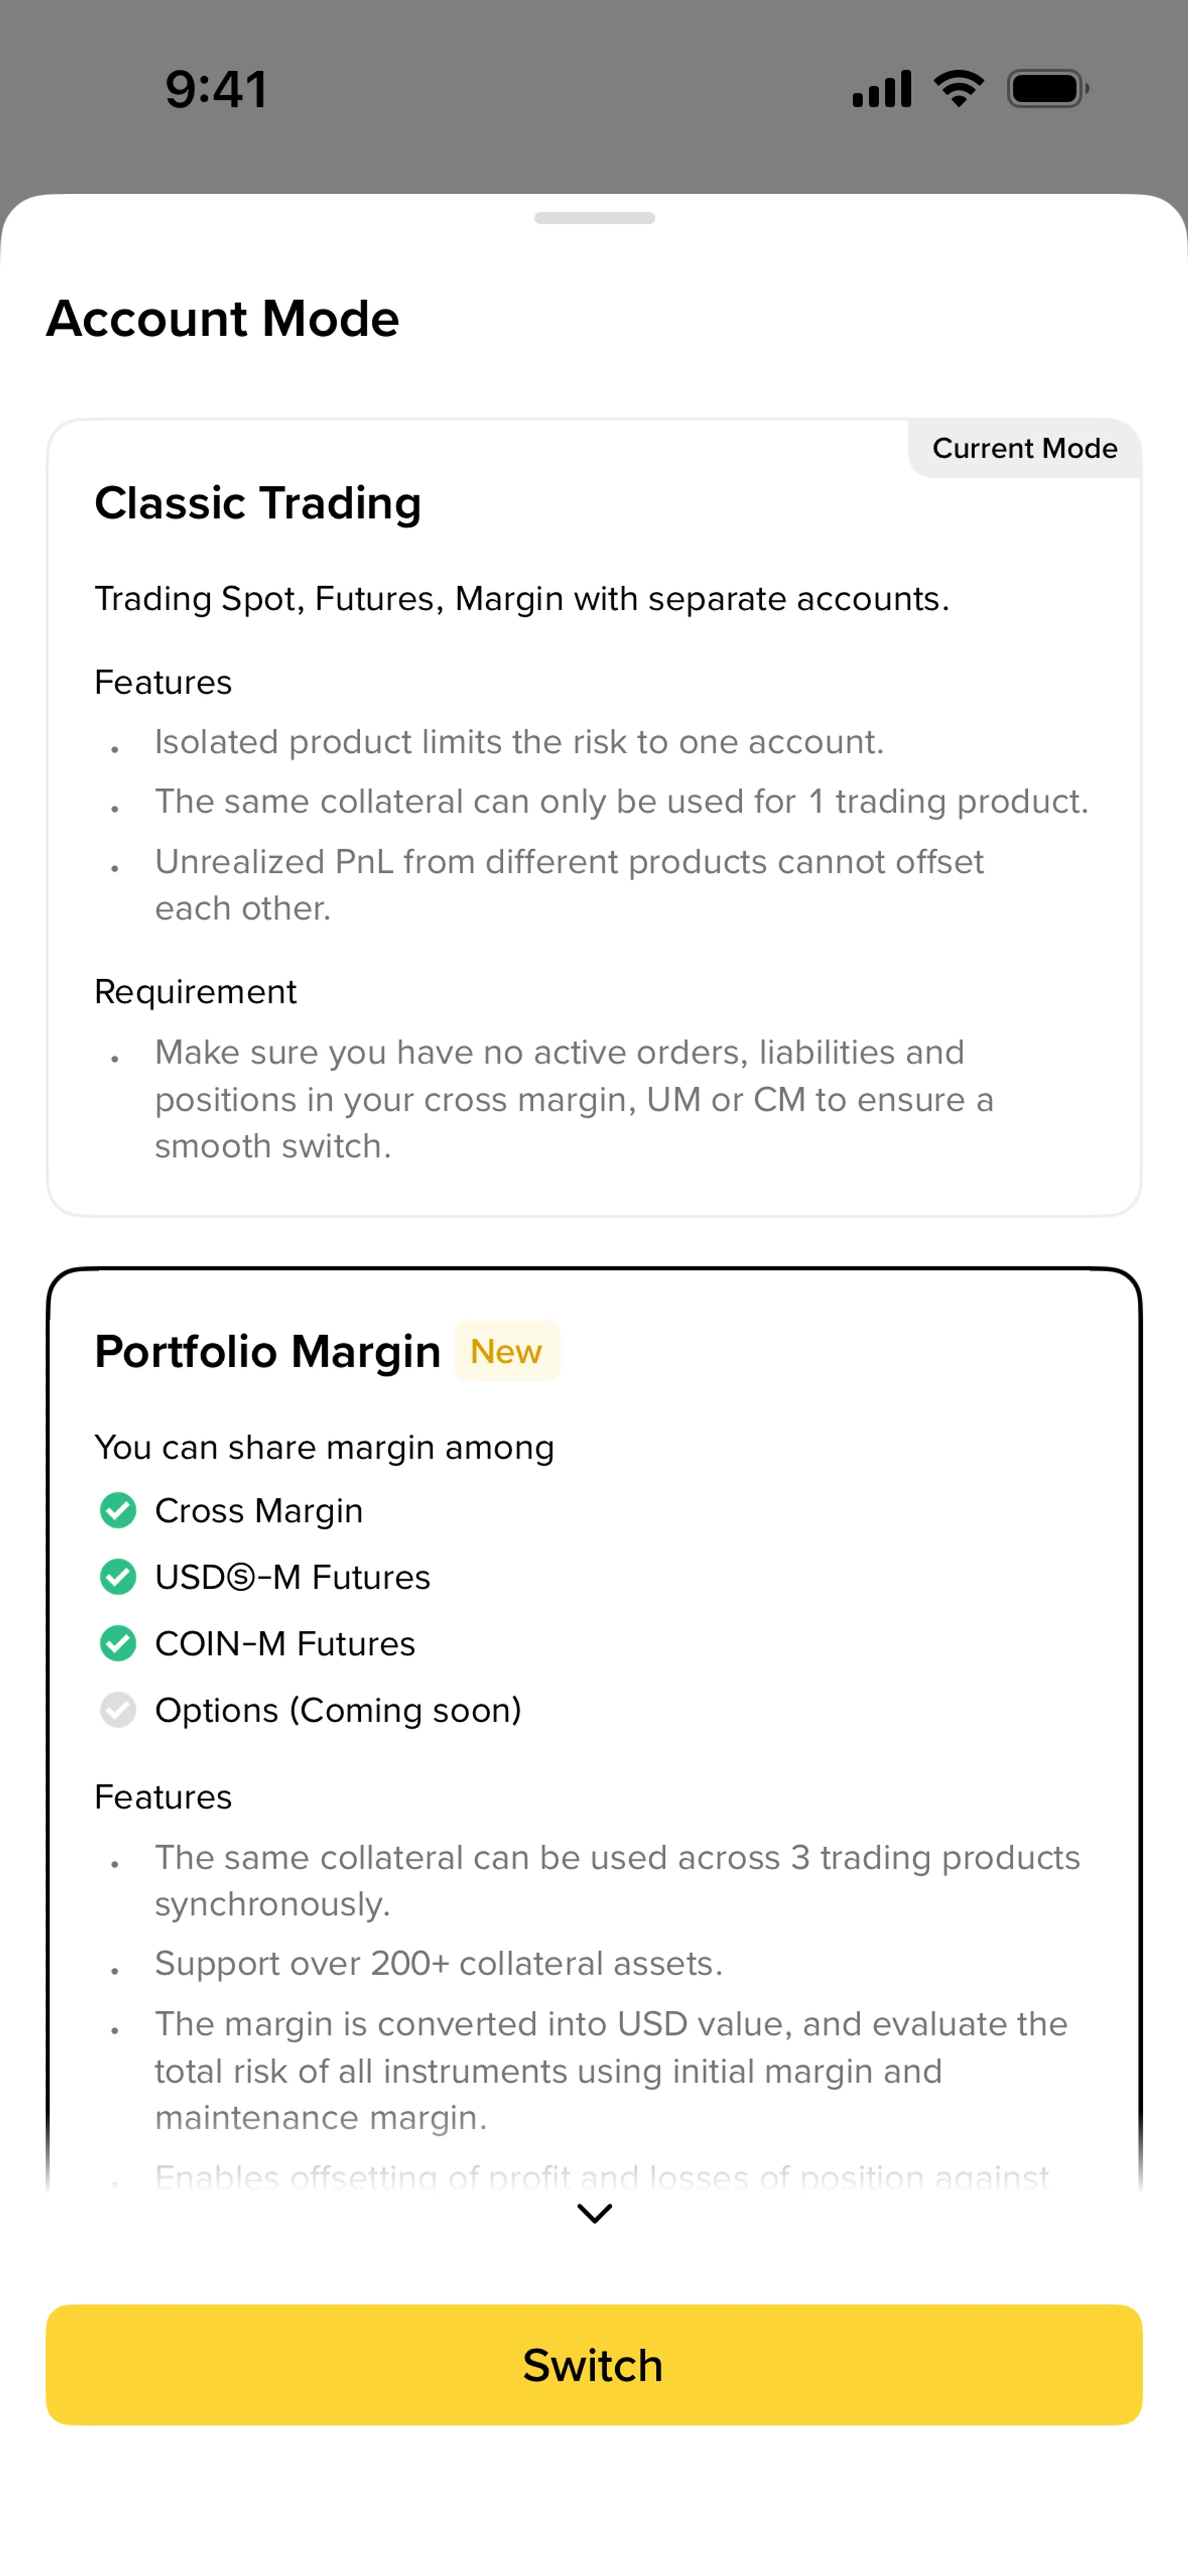Tap the Current Mode badge
Screen dimensions: 1188x2576
pos(1024,448)
